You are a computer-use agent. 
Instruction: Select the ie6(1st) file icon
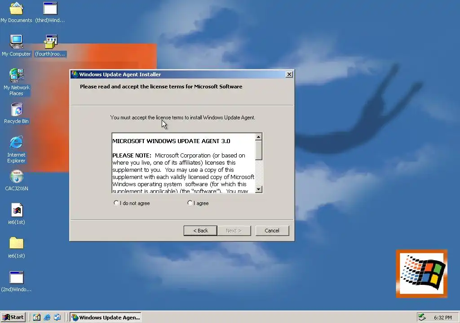17,214
